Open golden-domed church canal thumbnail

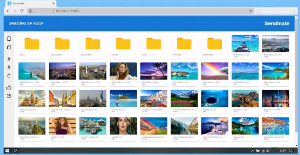[x=62, y=98]
